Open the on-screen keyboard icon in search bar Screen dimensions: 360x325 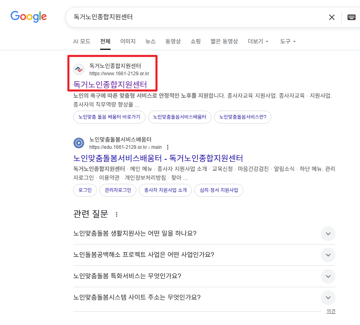pos(352,17)
